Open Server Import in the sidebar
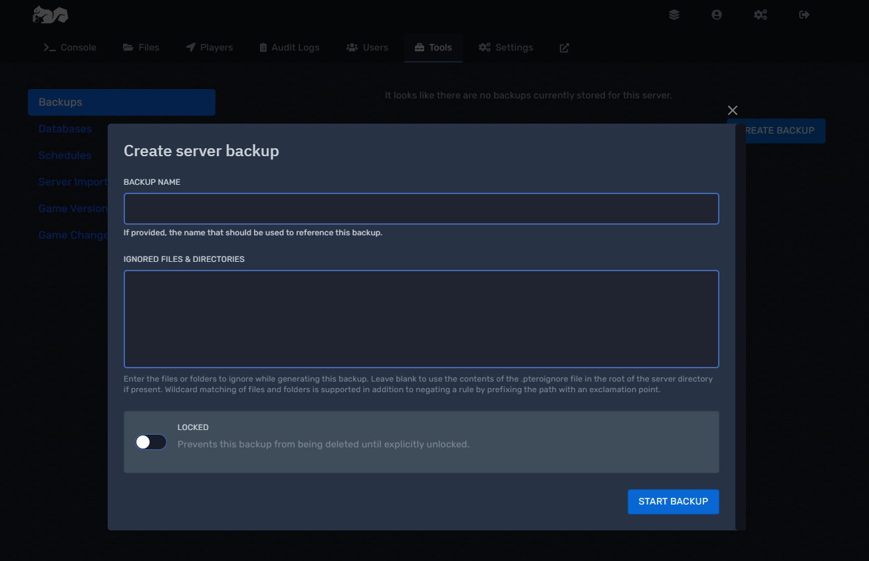Image resolution: width=869 pixels, height=561 pixels. tap(73, 182)
